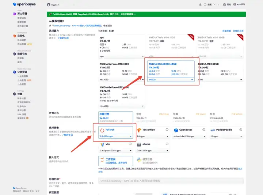Open the rtx-4090 resource dropdown

pos(122,106)
